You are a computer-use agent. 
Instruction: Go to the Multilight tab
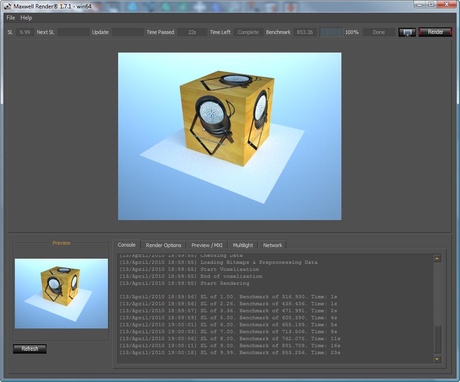click(x=243, y=245)
